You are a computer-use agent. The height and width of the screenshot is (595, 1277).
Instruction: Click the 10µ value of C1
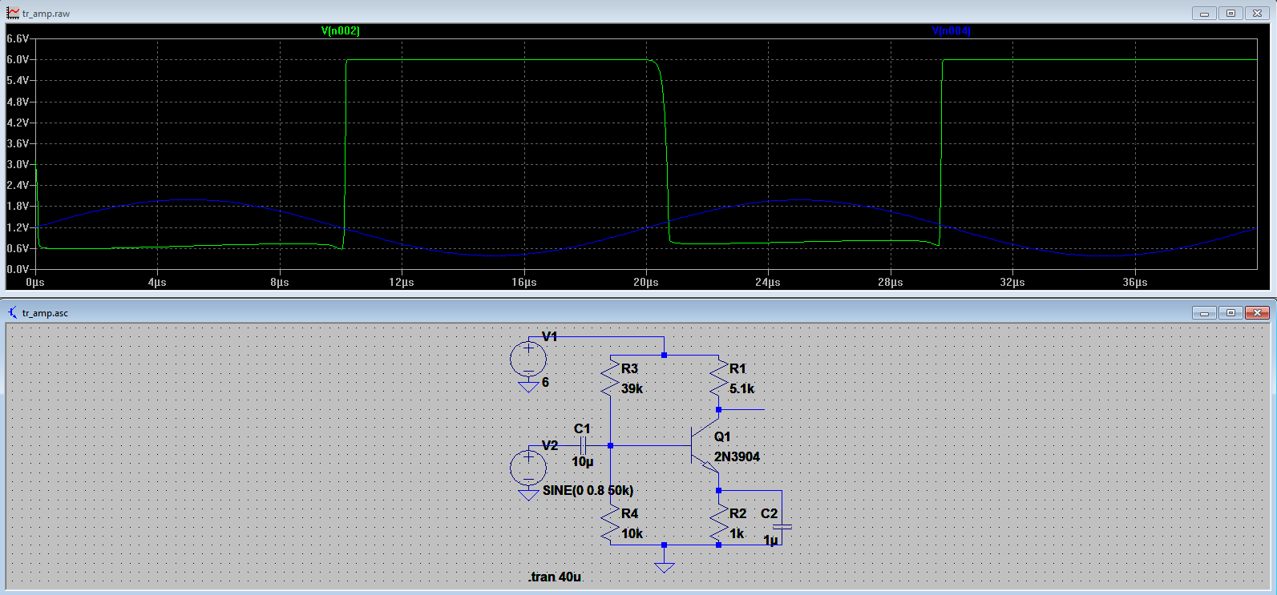coord(582,462)
